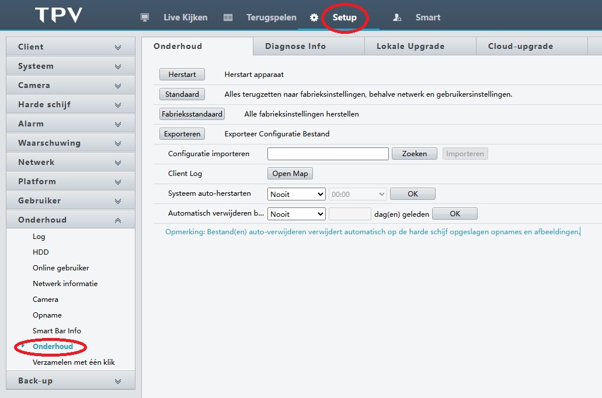The height and width of the screenshot is (398, 602).
Task: Click Exporteren to export configuration
Action: 182,134
